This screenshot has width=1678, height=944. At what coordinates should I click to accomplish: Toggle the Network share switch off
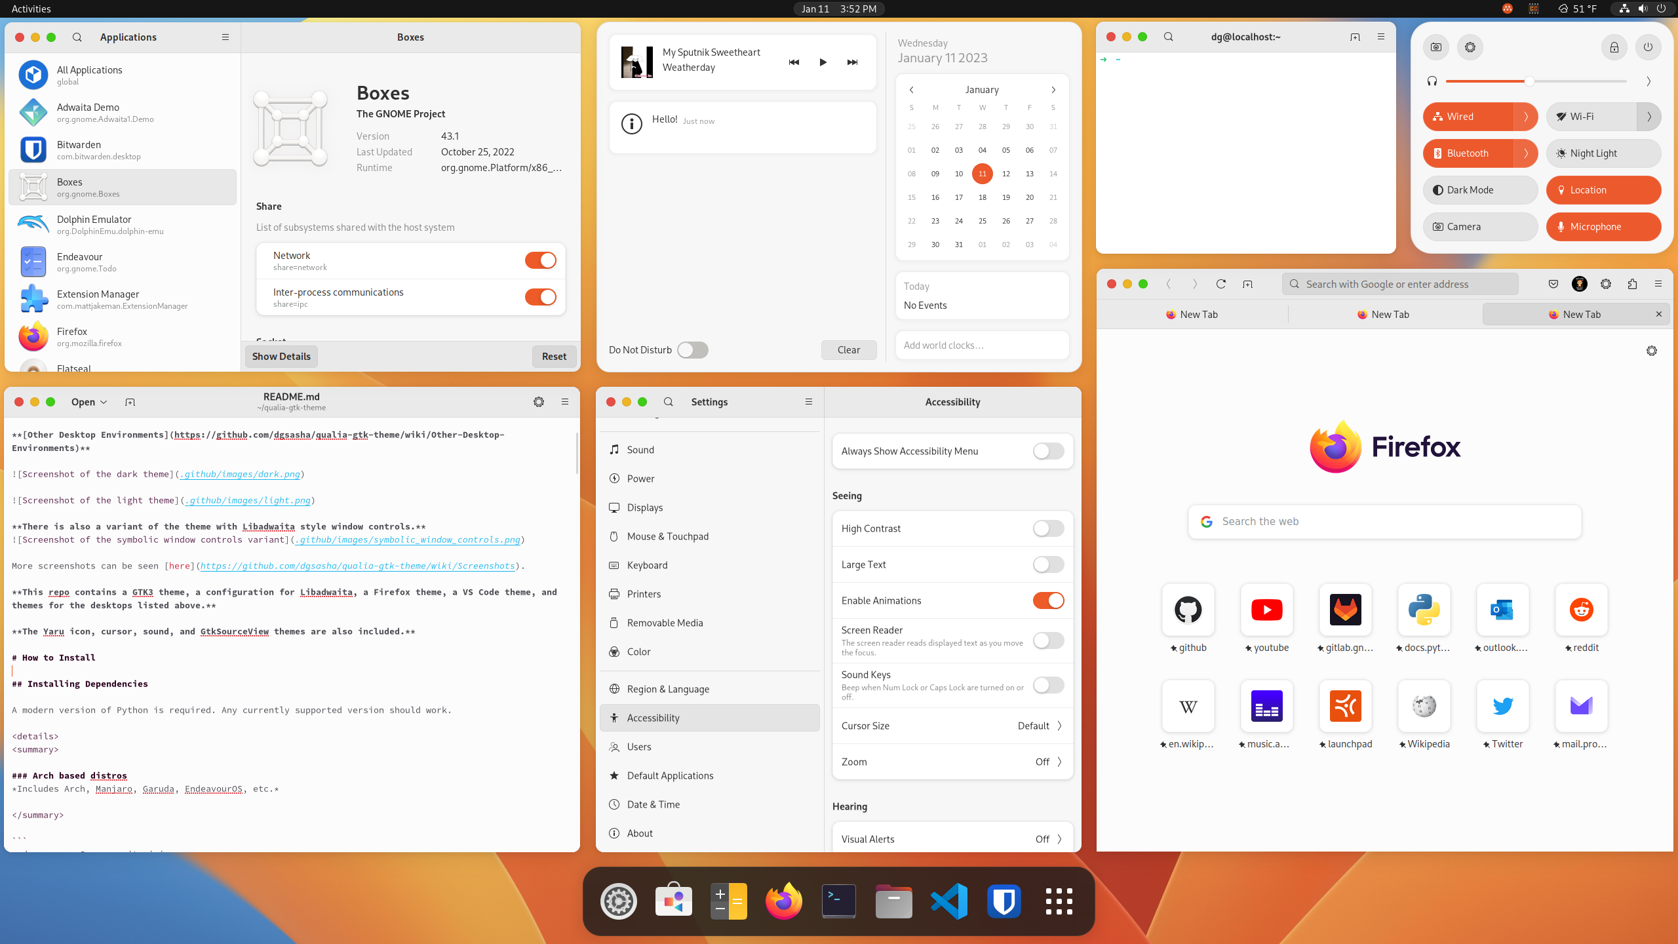pos(540,260)
